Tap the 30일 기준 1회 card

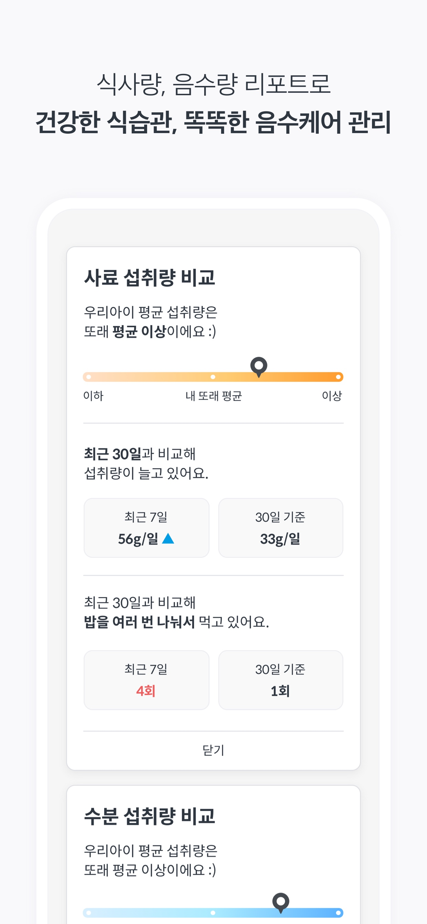[x=281, y=680]
